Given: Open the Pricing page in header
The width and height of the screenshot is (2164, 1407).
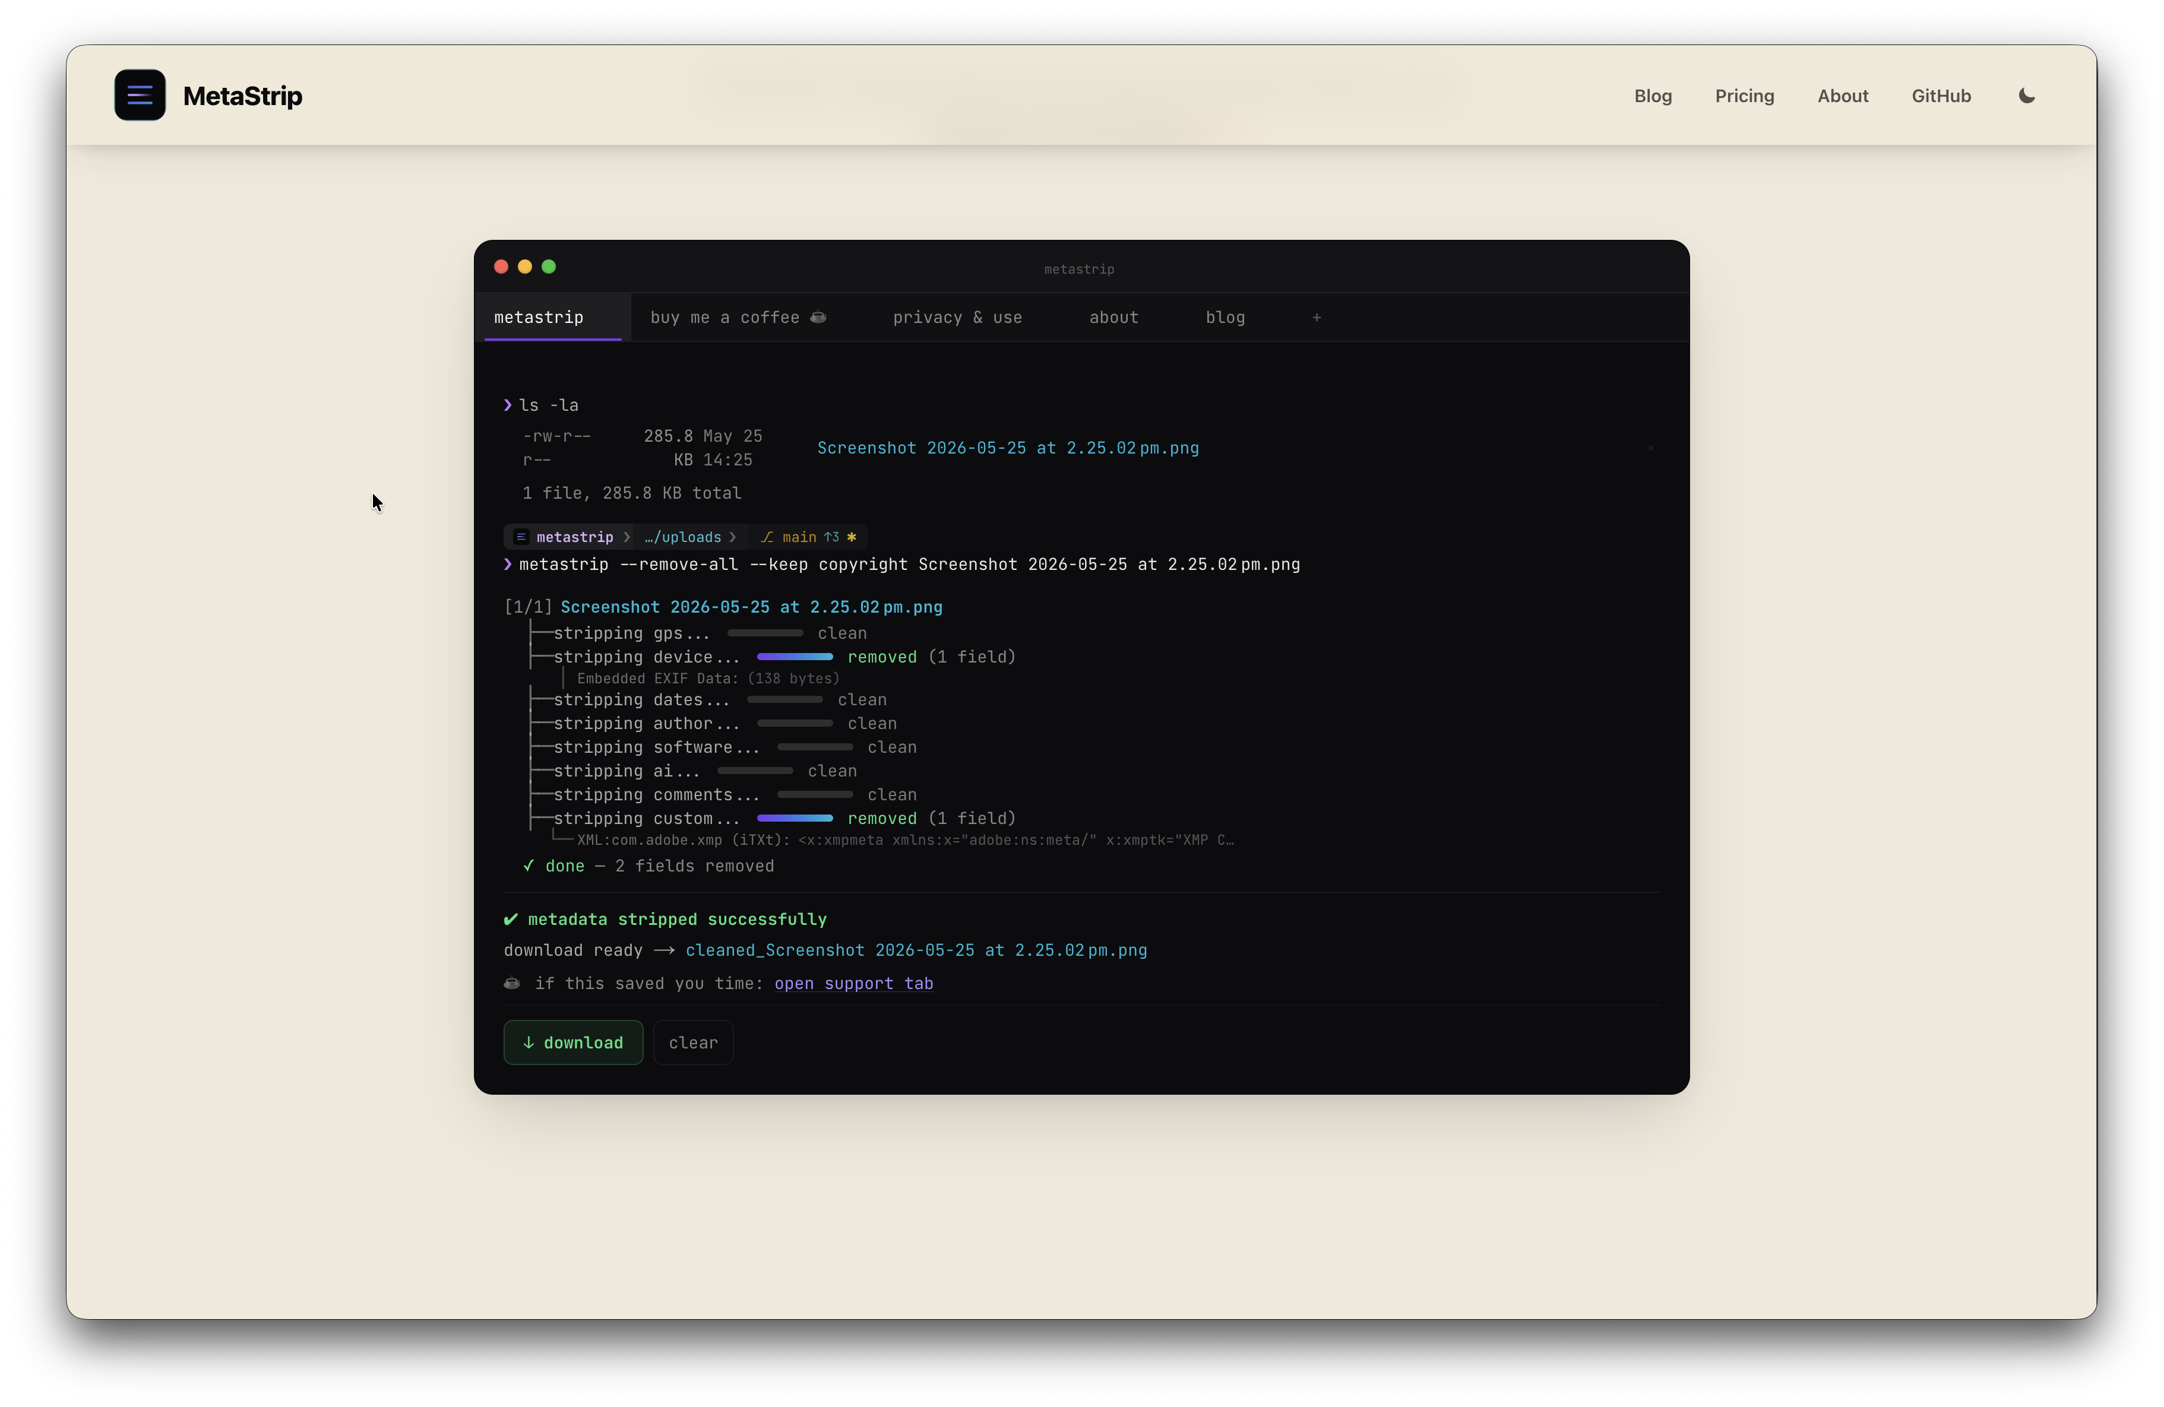Looking at the screenshot, I should coord(1744,96).
